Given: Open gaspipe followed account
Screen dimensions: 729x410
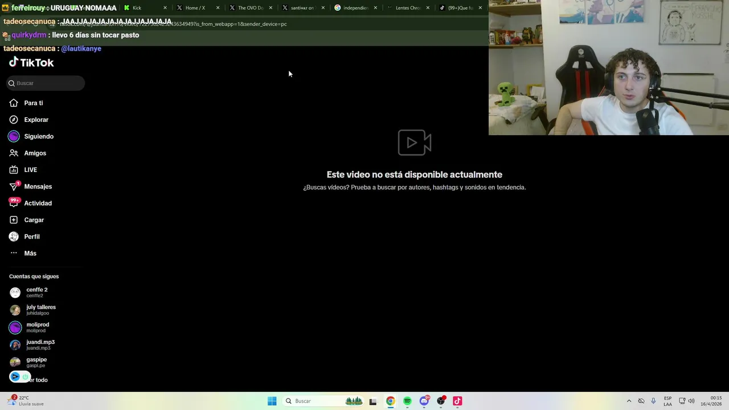Looking at the screenshot, I should 28,362.
